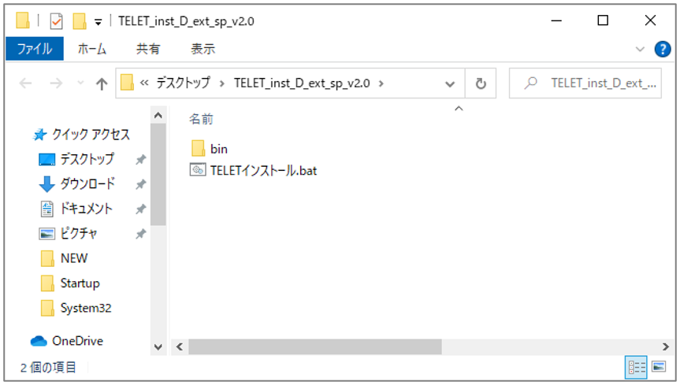680x385 pixels.
Task: Open the OneDrive cloud item
Action: (x=76, y=341)
